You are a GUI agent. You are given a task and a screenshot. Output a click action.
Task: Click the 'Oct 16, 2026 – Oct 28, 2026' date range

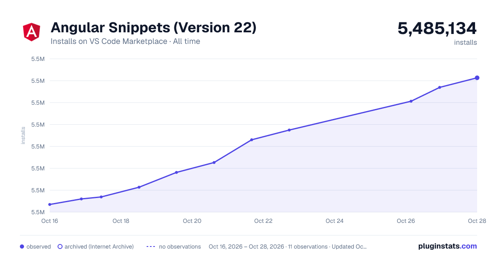246,247
